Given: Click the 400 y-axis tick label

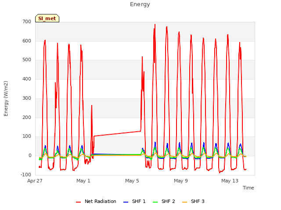Looking at the screenshot, I should pos(27,79).
